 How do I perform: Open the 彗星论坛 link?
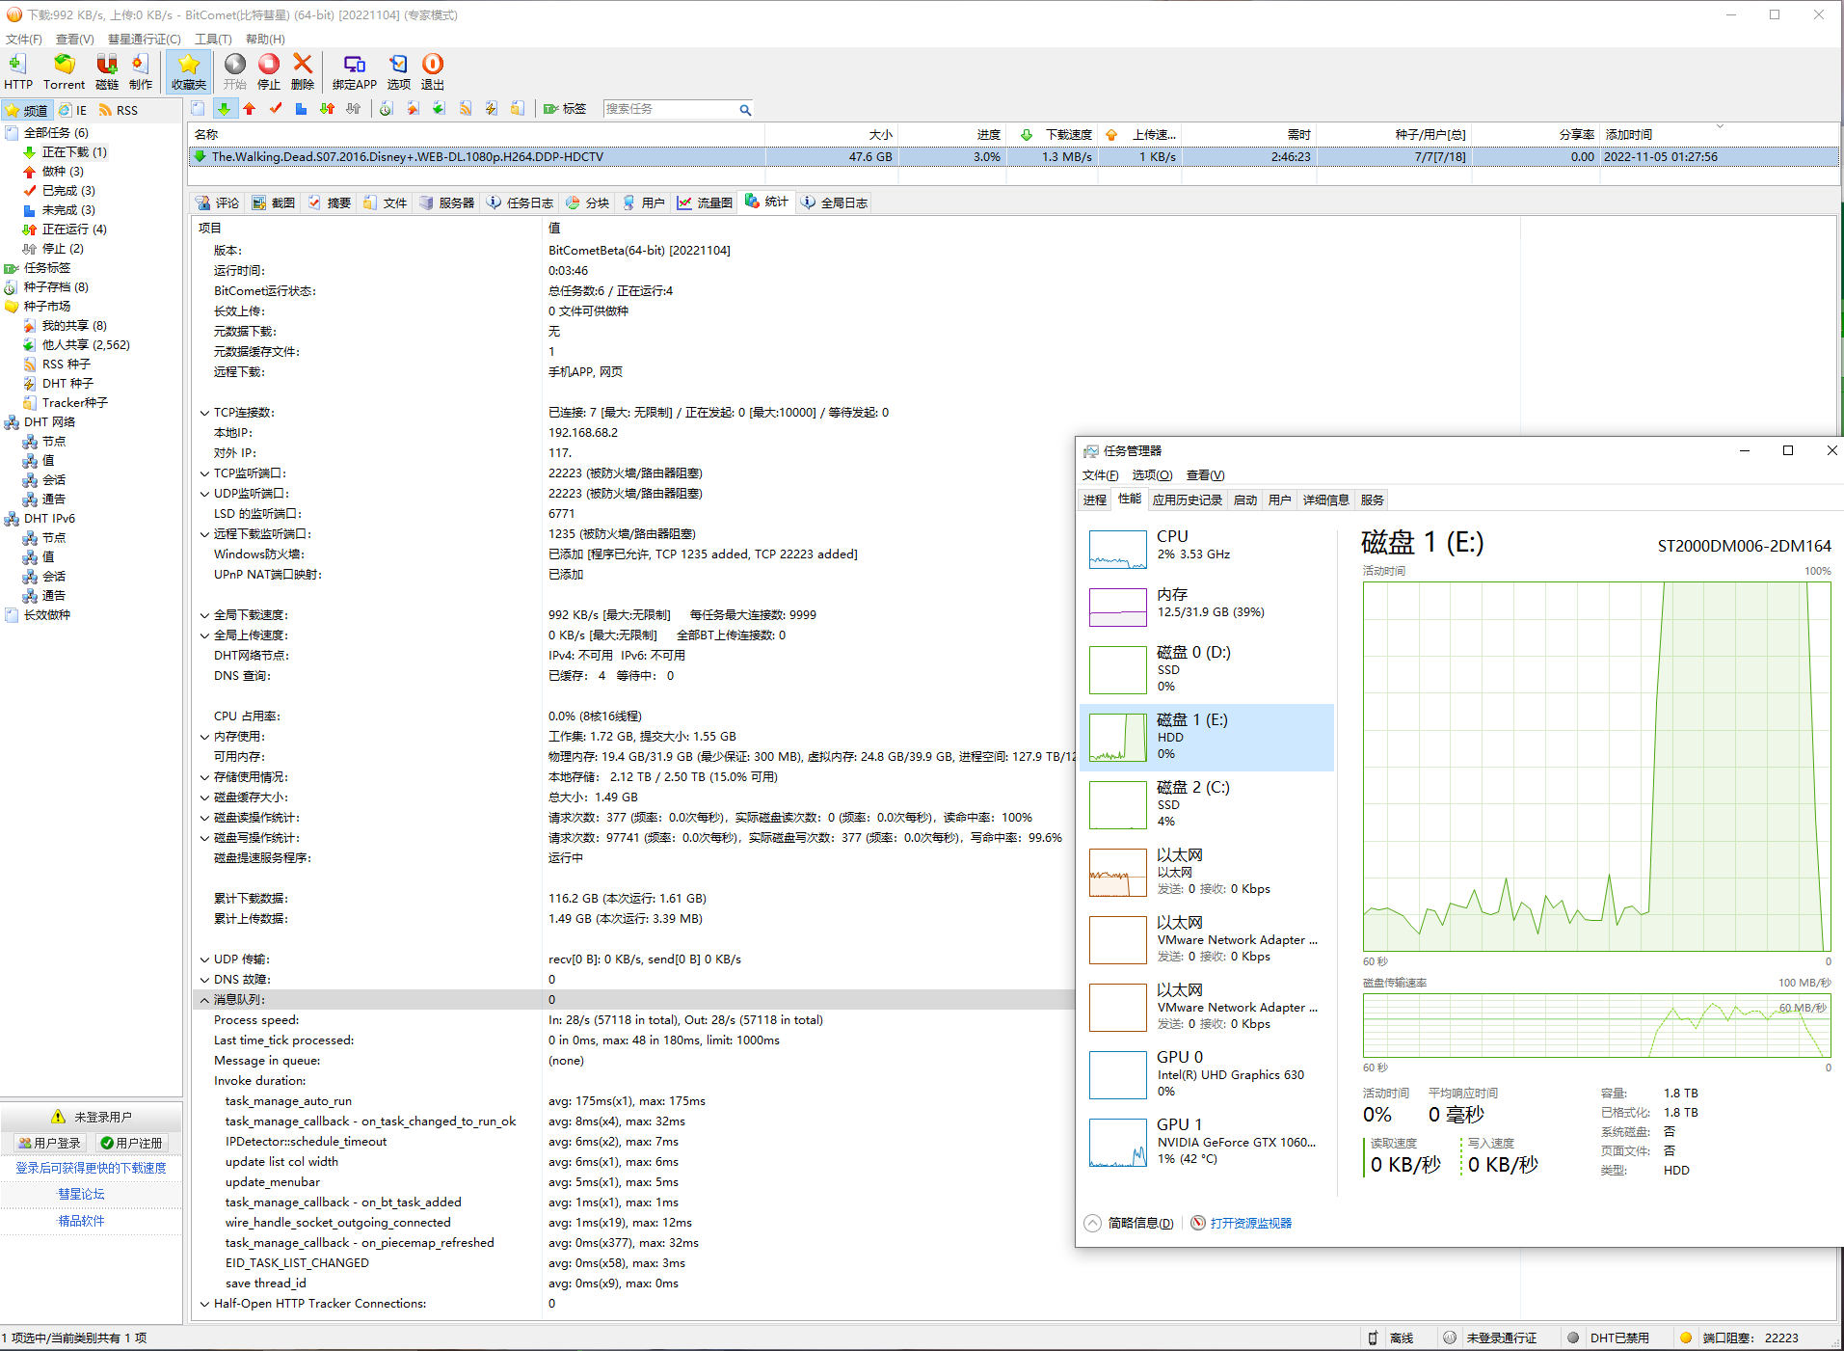point(81,1194)
